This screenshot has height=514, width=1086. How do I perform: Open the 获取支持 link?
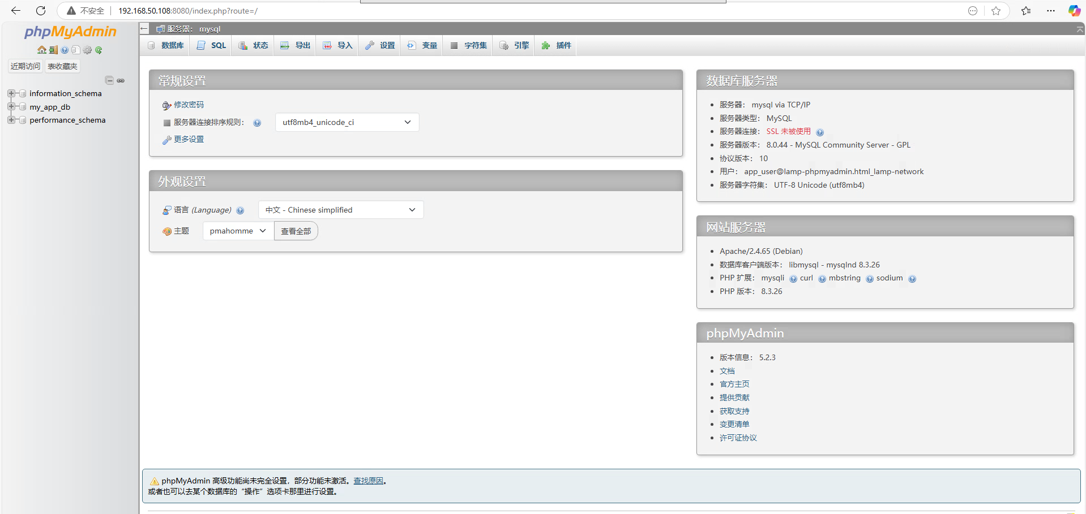pyautogui.click(x=734, y=411)
